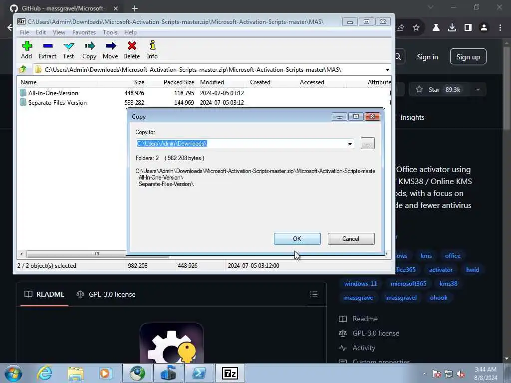
Task: Close the GitHub browser tab
Action: coord(116,8)
